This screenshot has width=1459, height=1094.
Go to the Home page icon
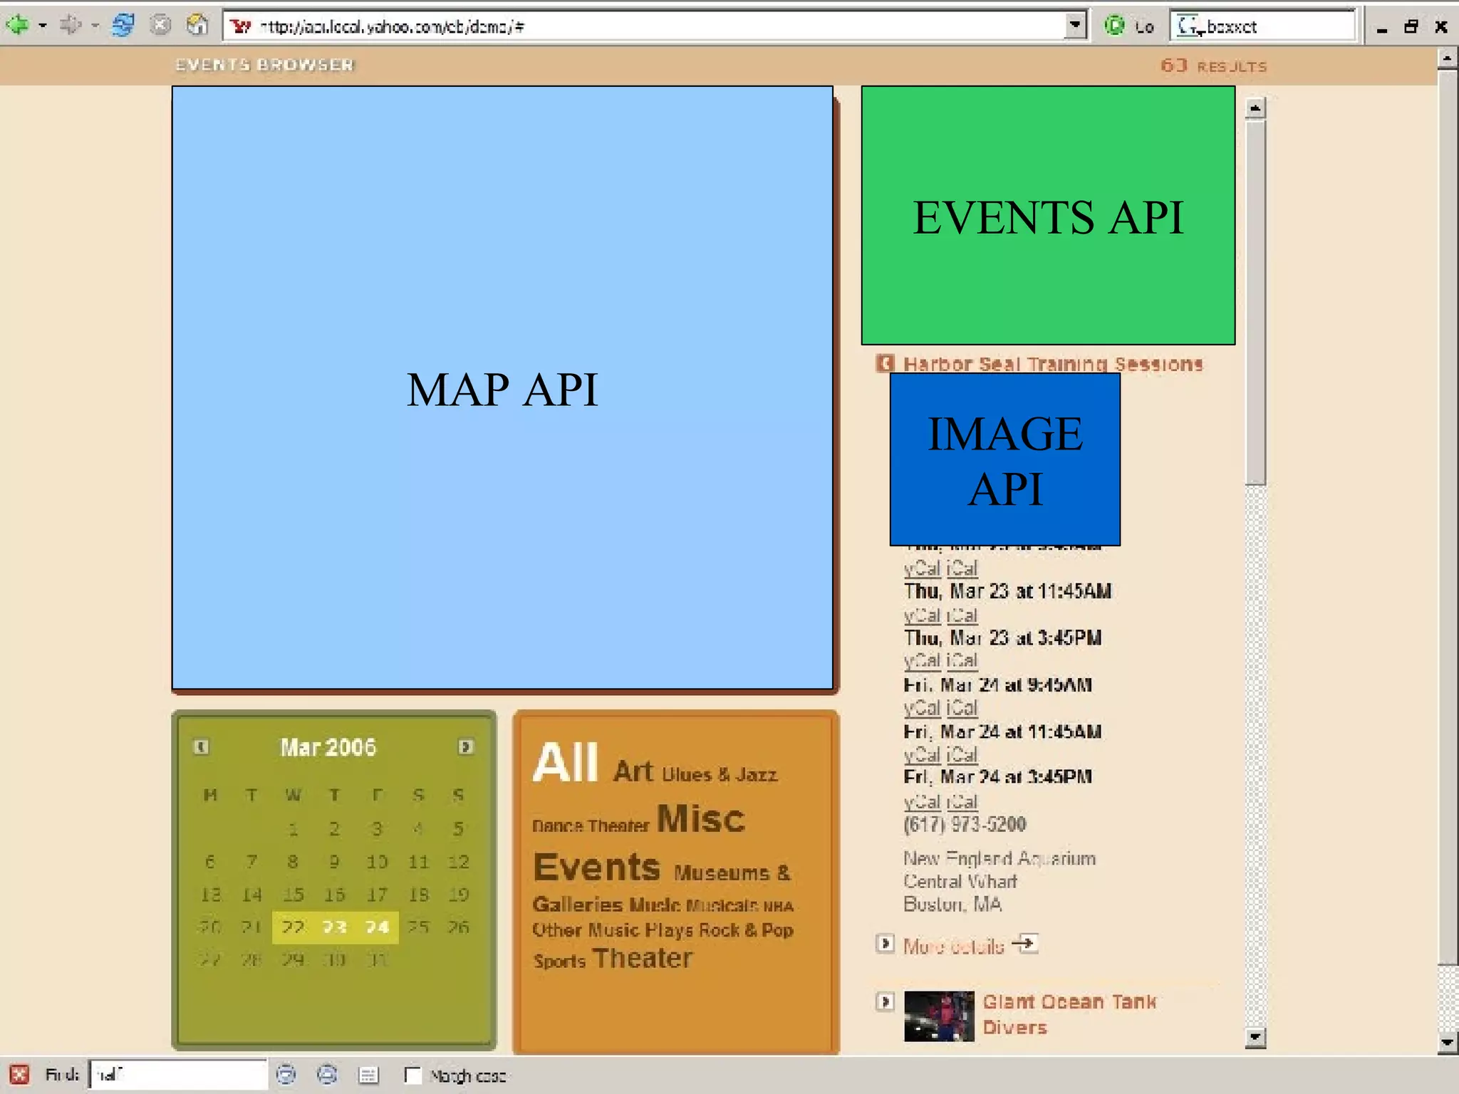pos(197,26)
